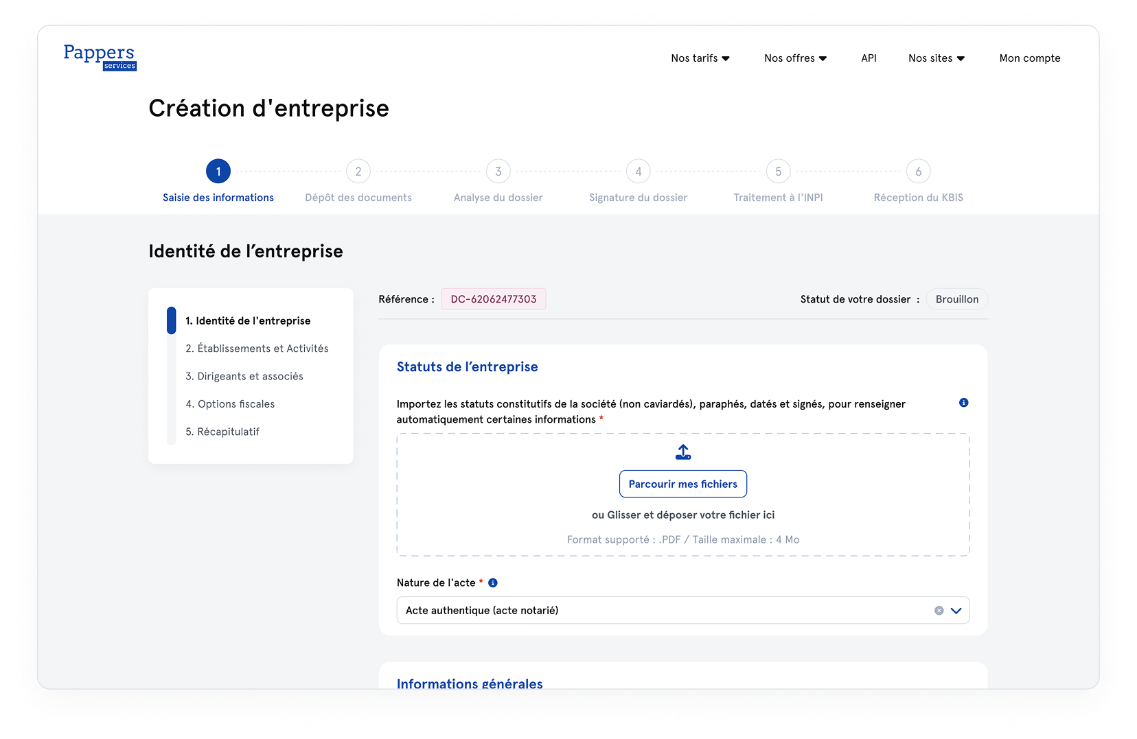The height and width of the screenshot is (739, 1137).
Task: Expand the Nos sites menu
Action: tap(936, 58)
